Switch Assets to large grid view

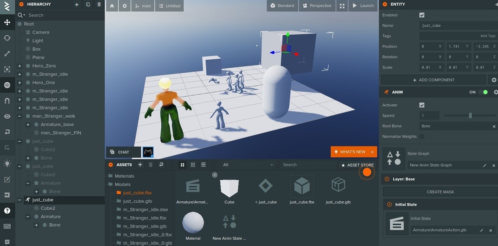click(182, 165)
